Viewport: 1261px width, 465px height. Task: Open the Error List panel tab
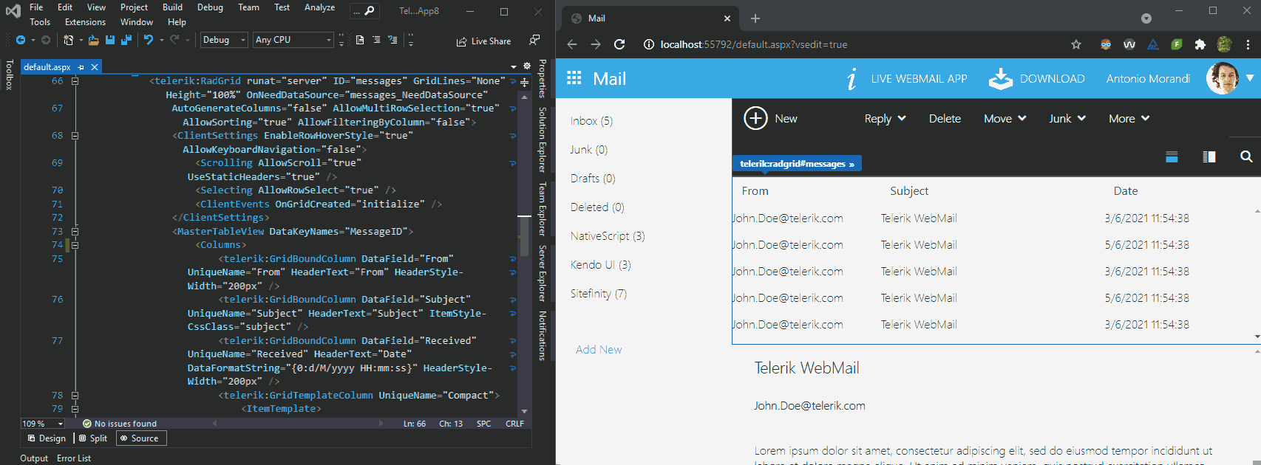[x=74, y=458]
